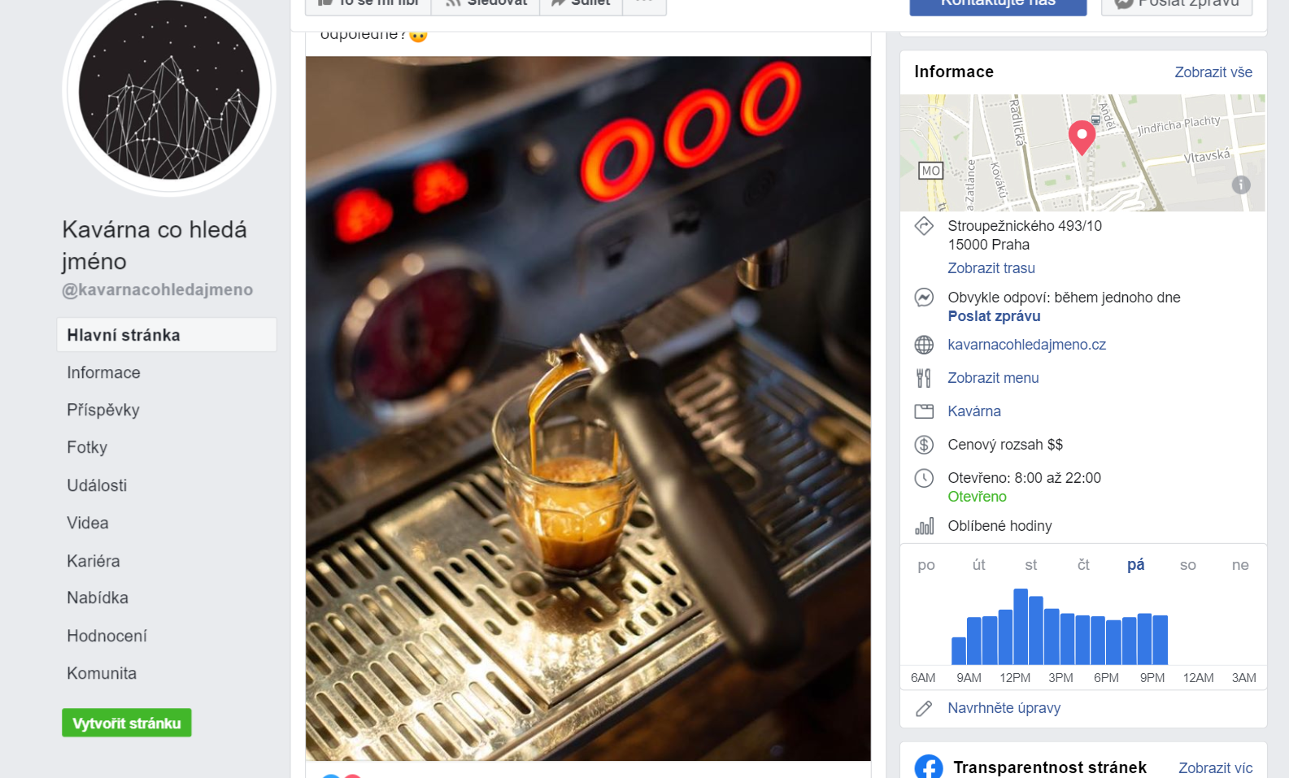Screen dimensions: 1289x778
Task: Open the Kariéra section
Action: coord(94,561)
